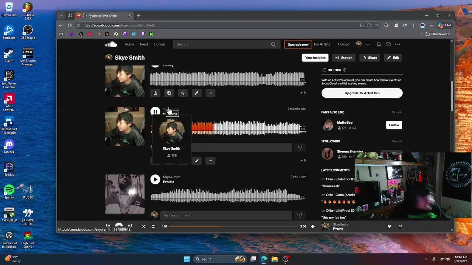Mute the tab via speaker icon
Image resolution: width=472 pixels, height=265 pixels.
[x=84, y=15]
